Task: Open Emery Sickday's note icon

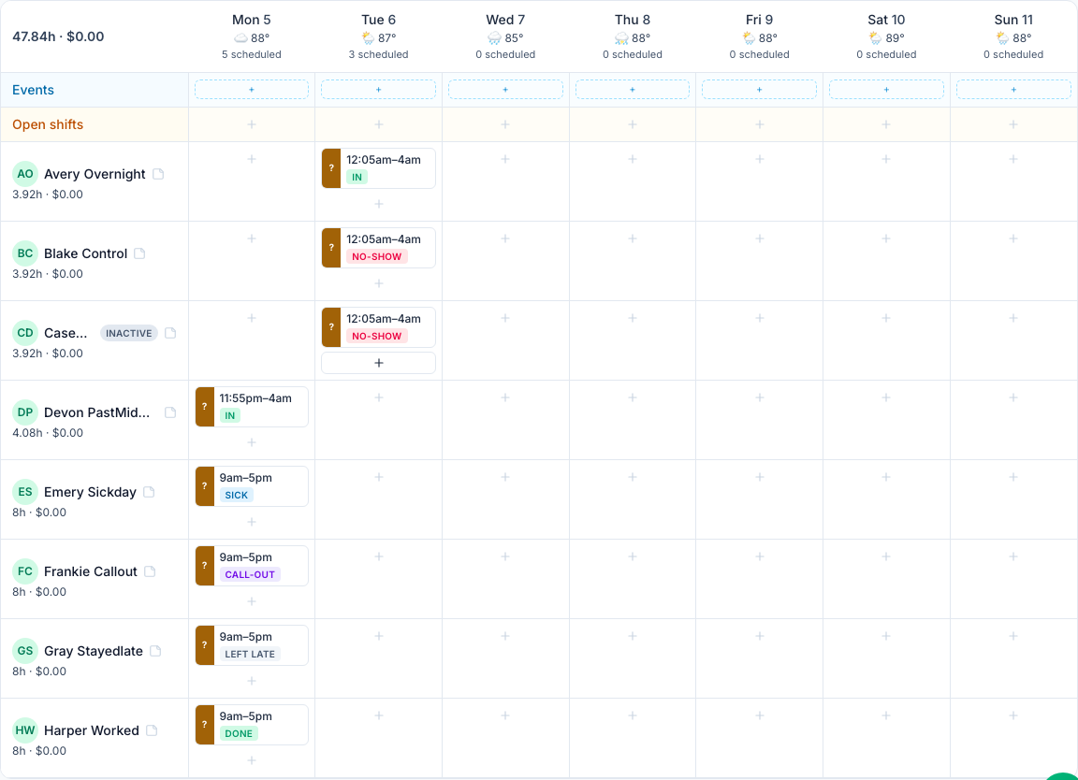Action: tap(149, 492)
